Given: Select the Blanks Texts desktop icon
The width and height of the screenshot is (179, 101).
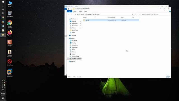Looking at the screenshot, I should click(x=10, y=62).
